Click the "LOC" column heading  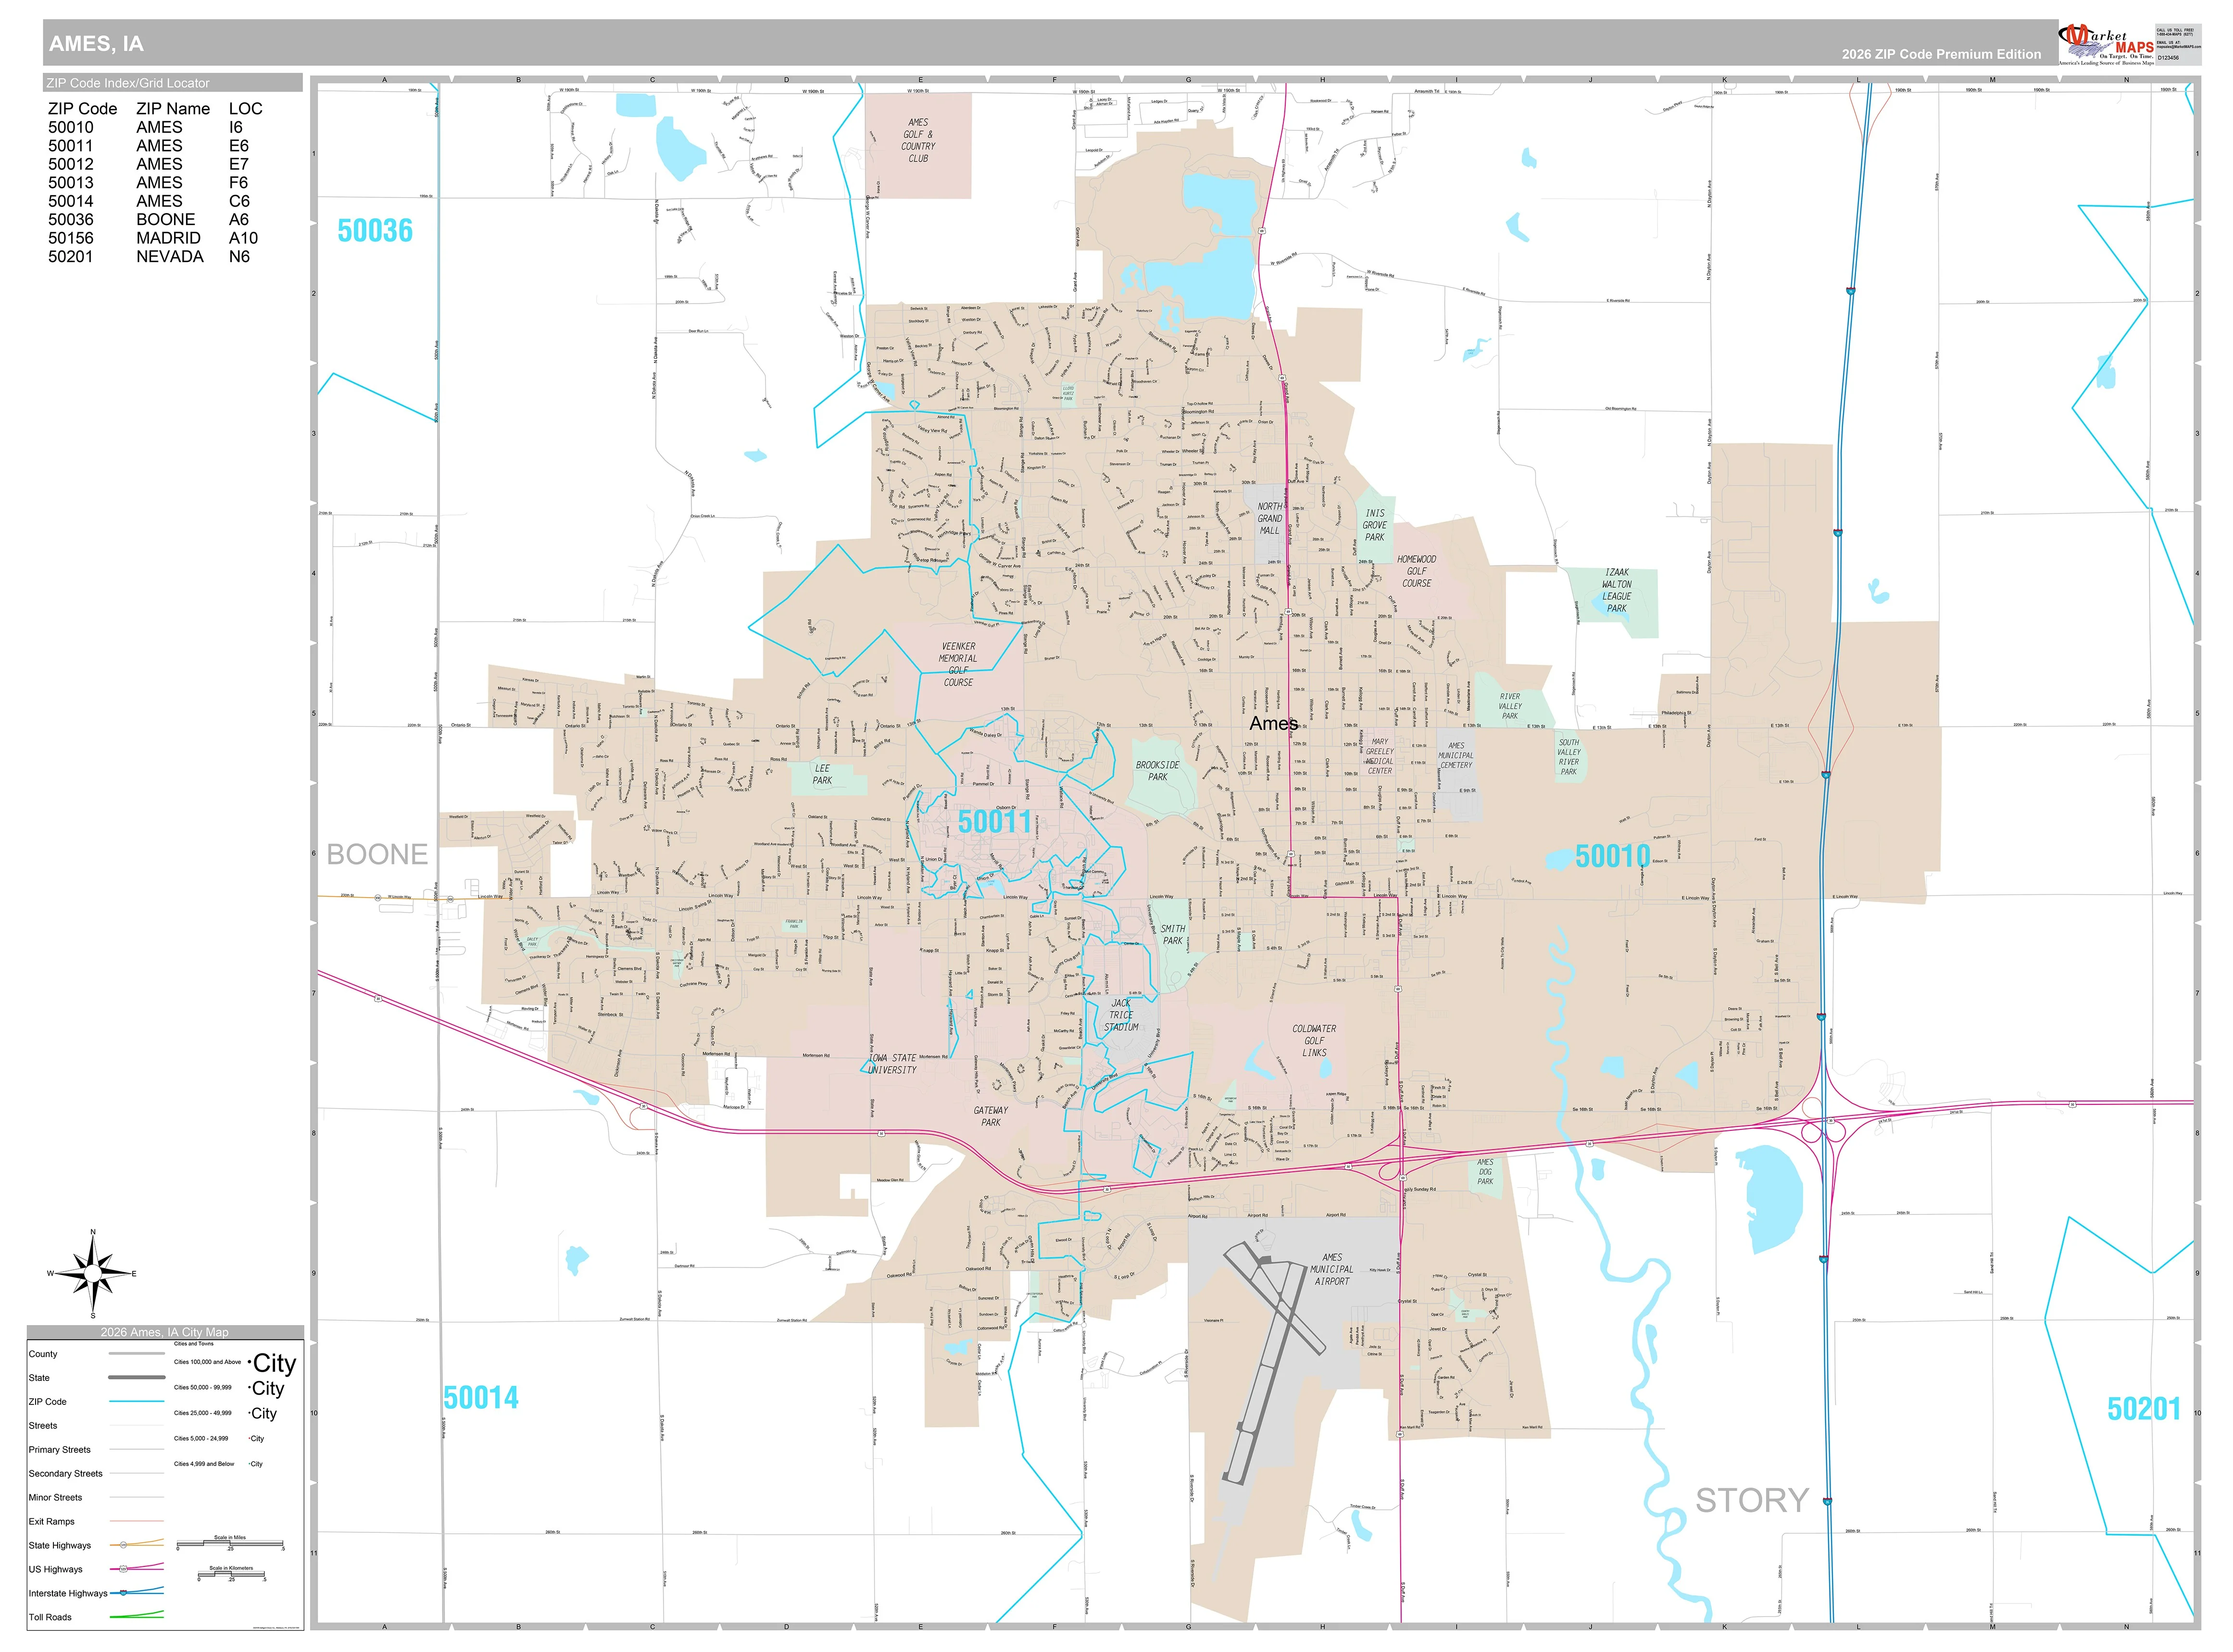coord(246,108)
